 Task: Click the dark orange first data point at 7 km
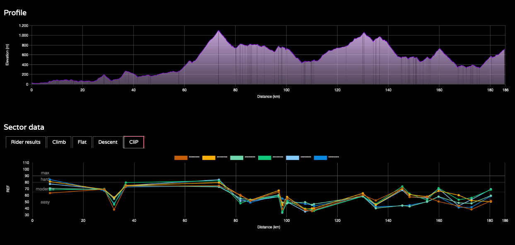[x=50, y=193]
